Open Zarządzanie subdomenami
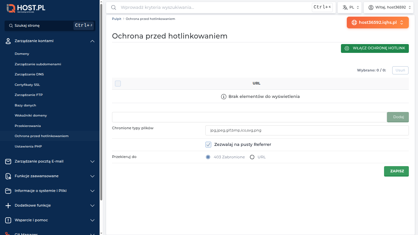 [38, 64]
